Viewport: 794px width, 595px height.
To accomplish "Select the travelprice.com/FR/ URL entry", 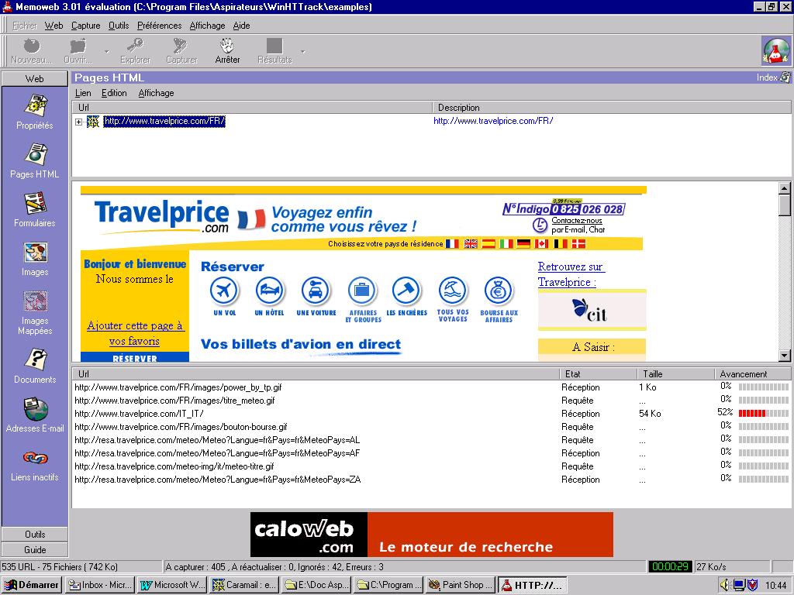I will tap(164, 121).
